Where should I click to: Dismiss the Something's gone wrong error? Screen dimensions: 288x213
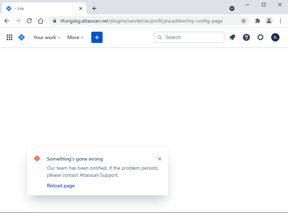point(159,159)
